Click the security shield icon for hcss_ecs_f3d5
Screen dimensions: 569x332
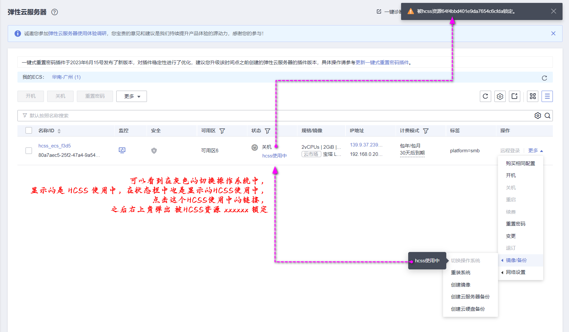click(154, 150)
